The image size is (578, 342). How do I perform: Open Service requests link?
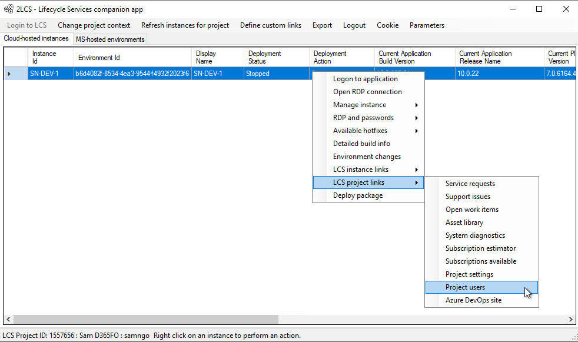point(481,184)
